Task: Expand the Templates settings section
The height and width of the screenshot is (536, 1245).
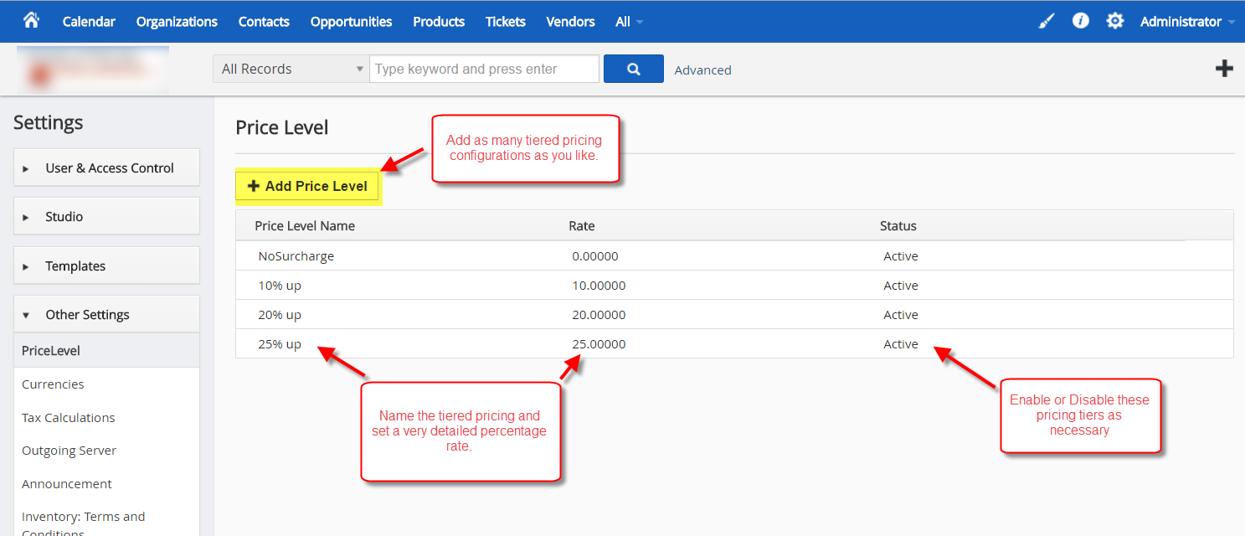Action: (x=107, y=266)
